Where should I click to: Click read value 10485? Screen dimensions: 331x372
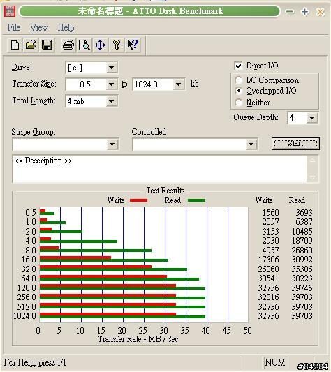click(302, 231)
